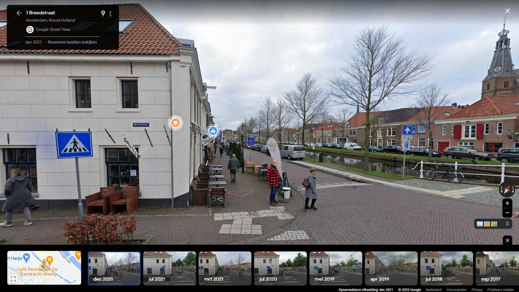Zoom in with the plus button
The image size is (519, 292).
pos(507,203)
